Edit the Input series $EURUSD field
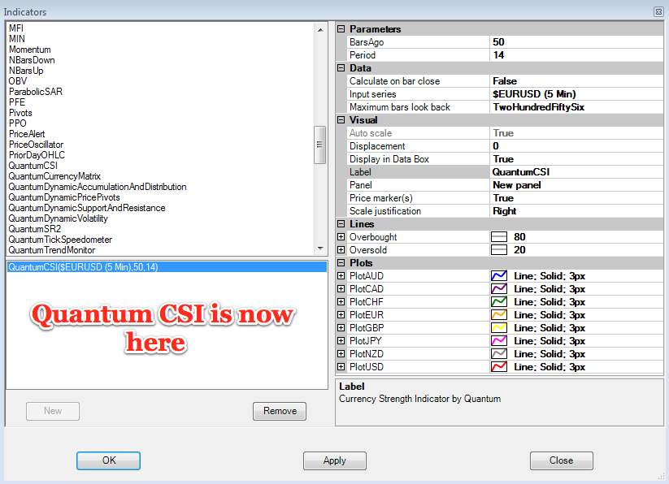The image size is (669, 484). tap(576, 93)
